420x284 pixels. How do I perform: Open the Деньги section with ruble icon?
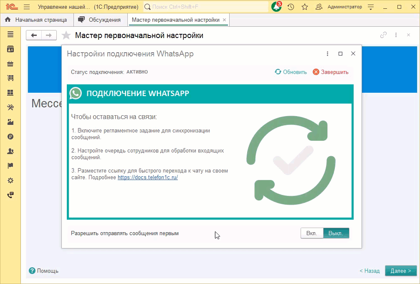pyautogui.click(x=11, y=137)
